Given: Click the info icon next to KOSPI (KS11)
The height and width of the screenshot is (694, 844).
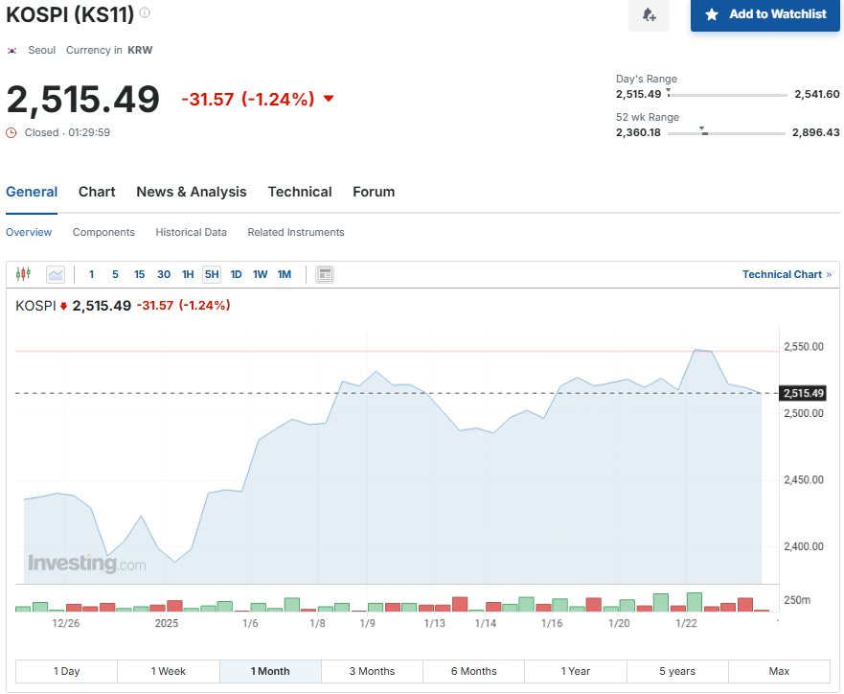Looking at the screenshot, I should pyautogui.click(x=145, y=12).
